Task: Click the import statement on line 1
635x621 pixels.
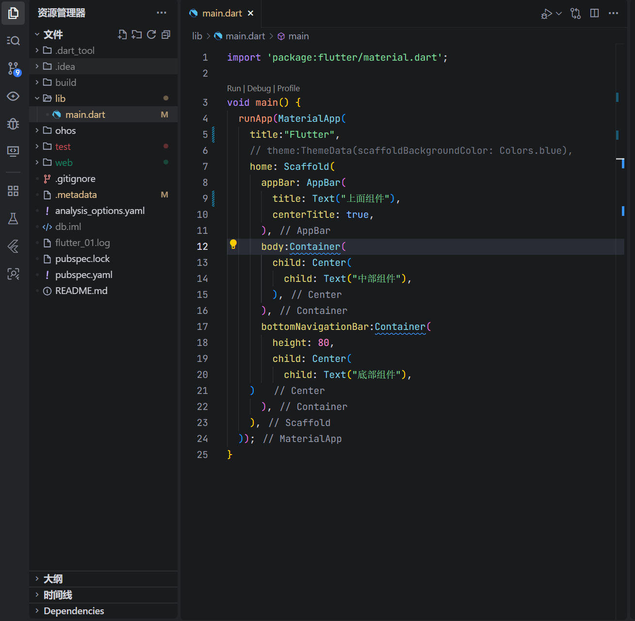Action: [337, 57]
